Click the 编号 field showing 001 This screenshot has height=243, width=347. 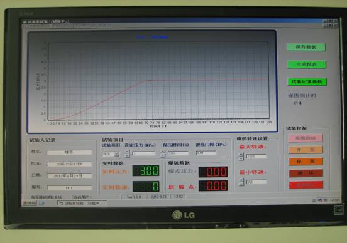[70, 188]
